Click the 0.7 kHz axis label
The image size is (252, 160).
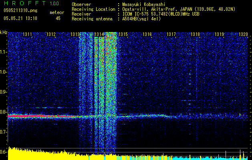click(x=3, y=132)
